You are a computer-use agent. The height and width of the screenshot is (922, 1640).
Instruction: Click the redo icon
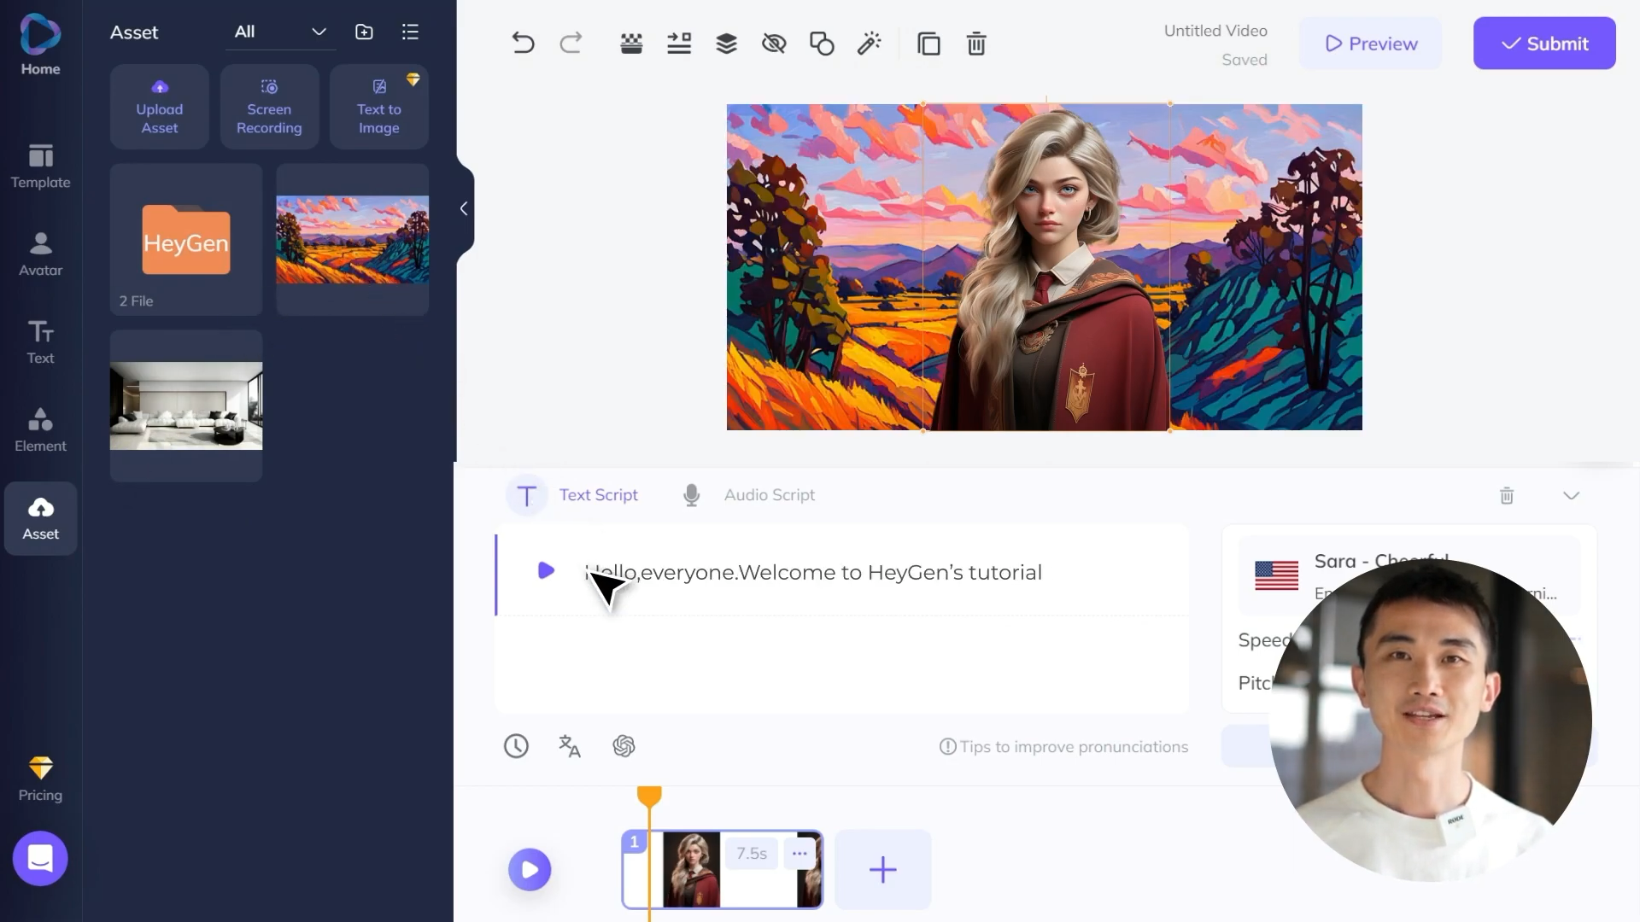point(571,43)
